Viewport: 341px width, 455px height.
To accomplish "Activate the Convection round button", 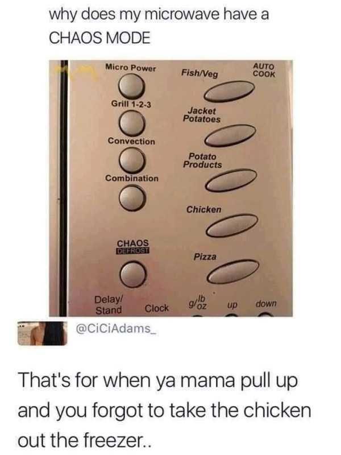I will pyautogui.click(x=132, y=160).
